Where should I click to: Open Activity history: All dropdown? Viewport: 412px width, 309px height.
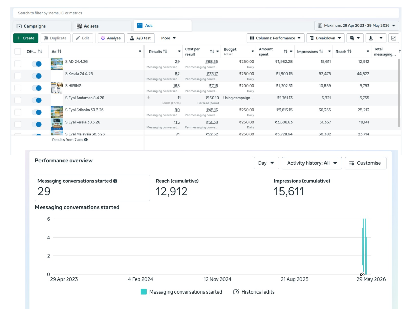[x=312, y=163]
